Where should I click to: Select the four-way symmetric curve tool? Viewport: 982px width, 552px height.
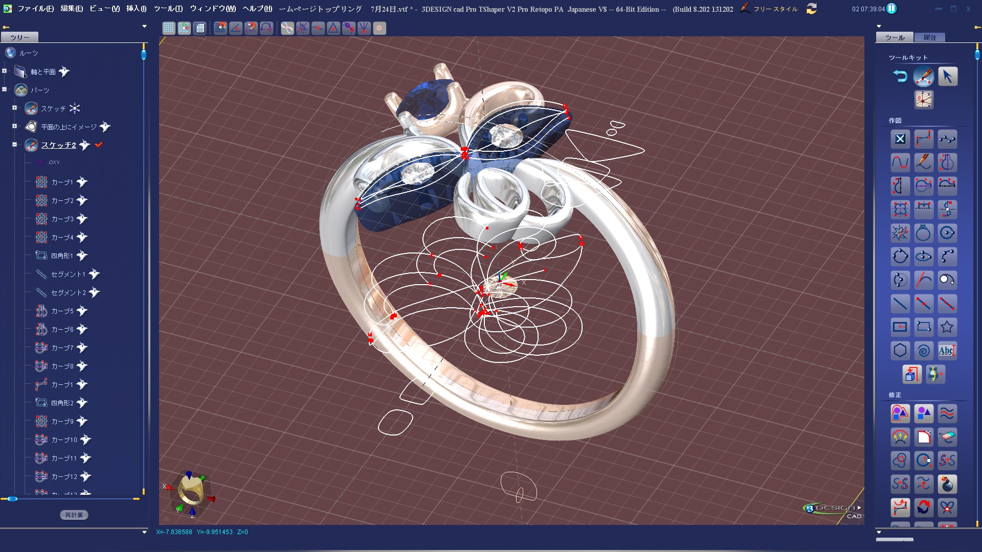point(900,209)
